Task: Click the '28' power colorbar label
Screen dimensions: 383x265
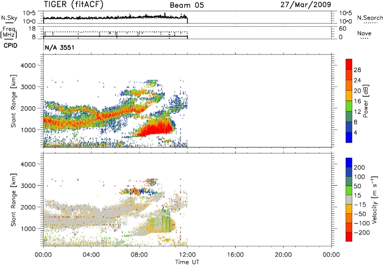Action: (x=357, y=70)
